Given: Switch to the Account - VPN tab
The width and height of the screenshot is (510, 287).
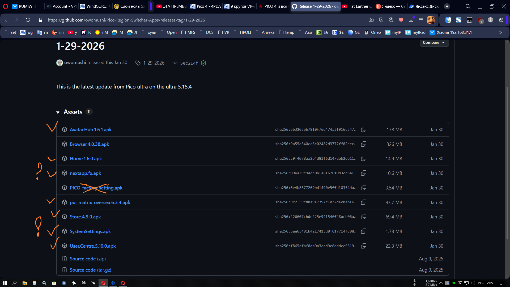Looking at the screenshot, I should click(x=61, y=6).
